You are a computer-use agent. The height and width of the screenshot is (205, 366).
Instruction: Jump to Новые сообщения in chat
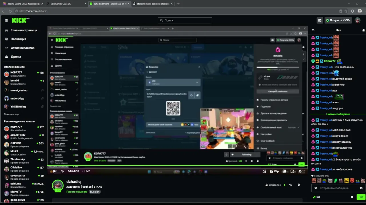tap(338, 114)
